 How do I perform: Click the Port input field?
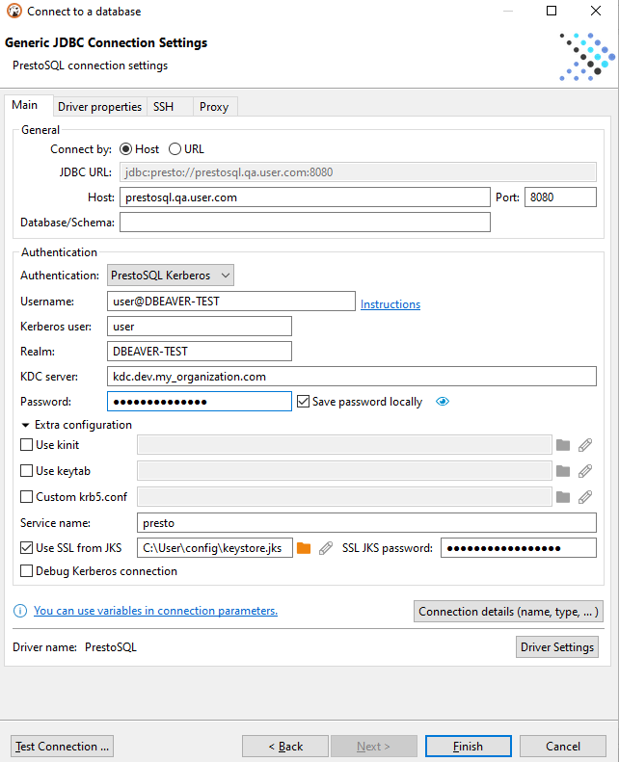coord(560,197)
